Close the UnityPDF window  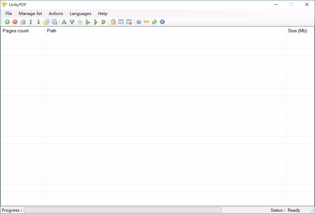click(307, 4)
